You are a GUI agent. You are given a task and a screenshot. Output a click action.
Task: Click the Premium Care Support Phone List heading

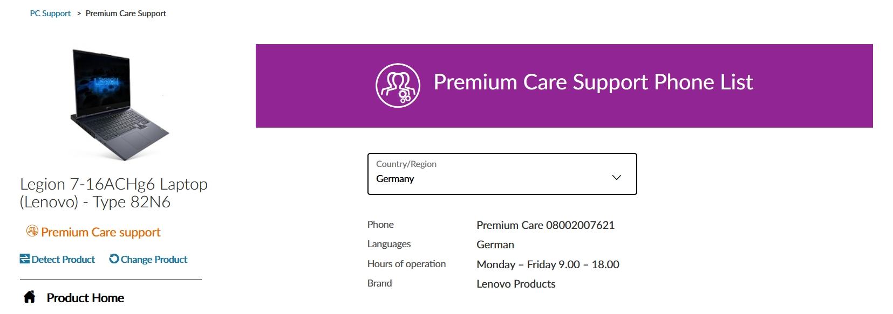pyautogui.click(x=593, y=82)
